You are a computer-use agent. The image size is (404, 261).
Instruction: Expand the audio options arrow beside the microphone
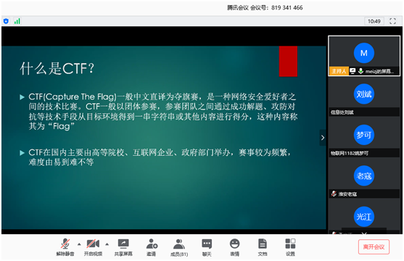pos(79,244)
